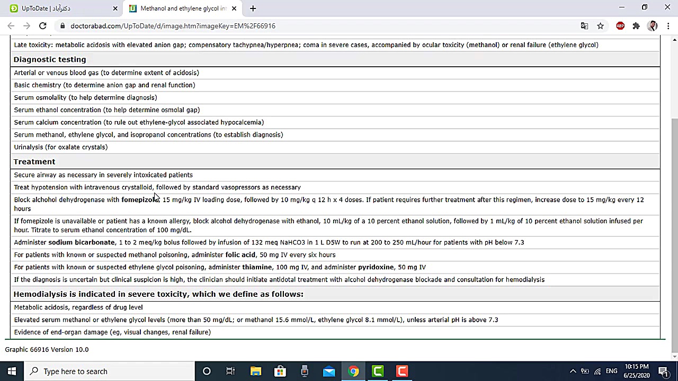Open the clock showing 10:15 PM
Viewport: 678px width, 381px height.
click(637, 371)
